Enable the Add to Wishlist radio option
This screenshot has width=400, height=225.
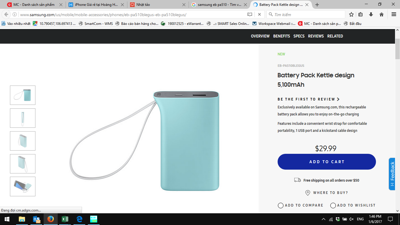(x=333, y=205)
